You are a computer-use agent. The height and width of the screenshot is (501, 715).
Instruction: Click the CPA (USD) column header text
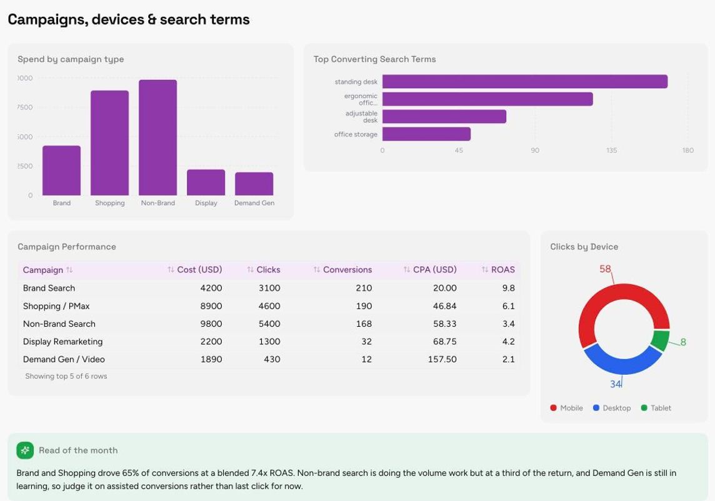pos(434,270)
